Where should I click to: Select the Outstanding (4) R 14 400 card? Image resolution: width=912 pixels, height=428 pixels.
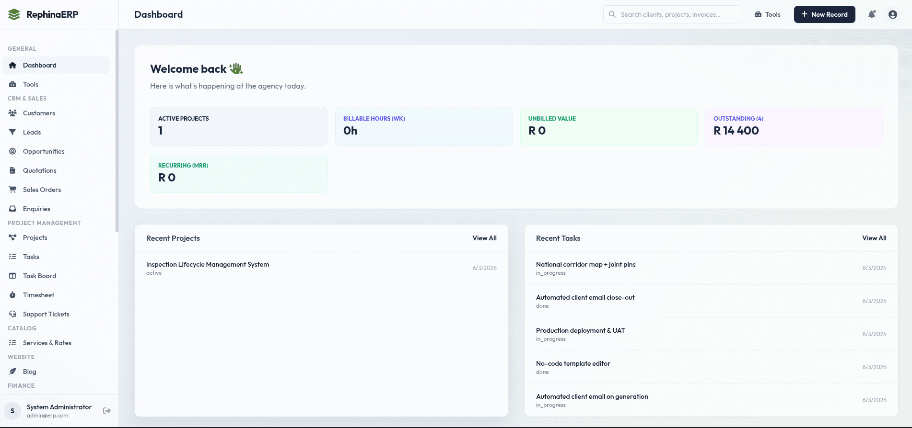coord(794,126)
